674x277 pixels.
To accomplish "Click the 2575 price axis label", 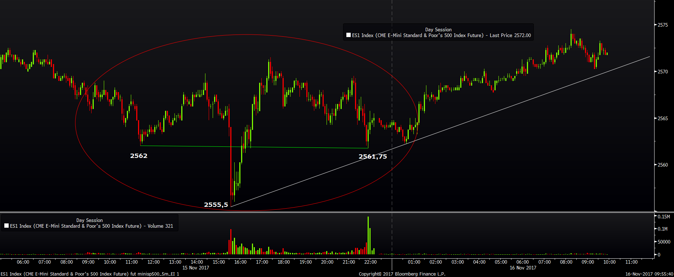I will (663, 25).
